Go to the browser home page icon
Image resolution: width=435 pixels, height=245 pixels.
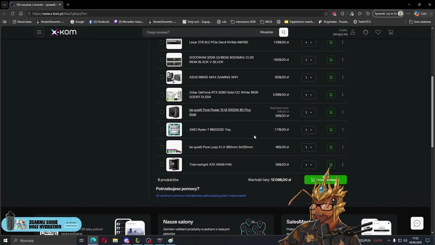click(x=21, y=14)
